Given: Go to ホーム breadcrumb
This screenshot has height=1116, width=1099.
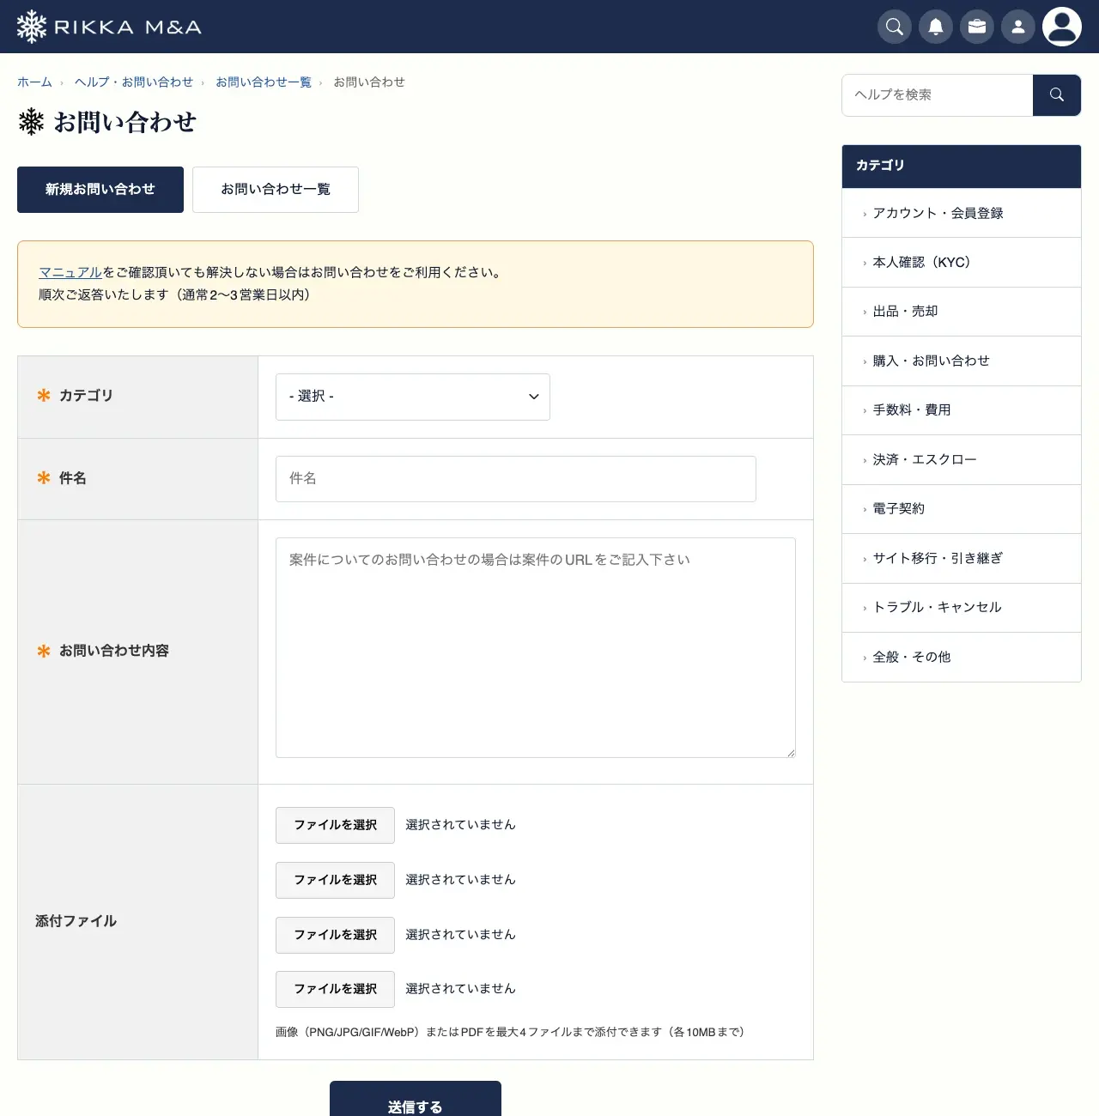Looking at the screenshot, I should click(34, 82).
